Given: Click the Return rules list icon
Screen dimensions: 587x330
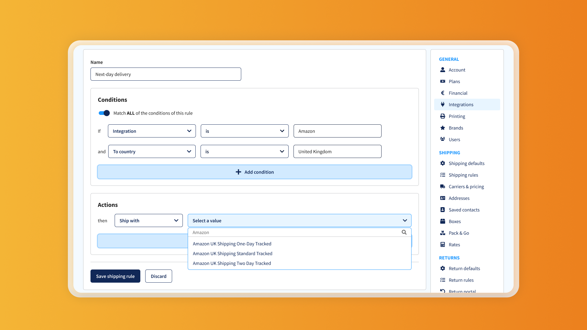Looking at the screenshot, I should pyautogui.click(x=442, y=280).
